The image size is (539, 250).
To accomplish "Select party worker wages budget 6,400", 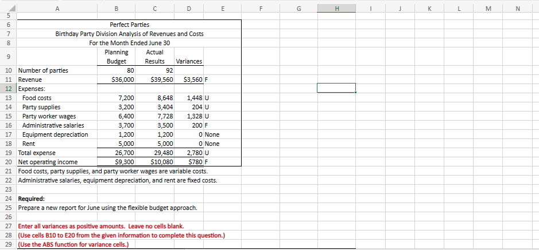I will [x=116, y=116].
